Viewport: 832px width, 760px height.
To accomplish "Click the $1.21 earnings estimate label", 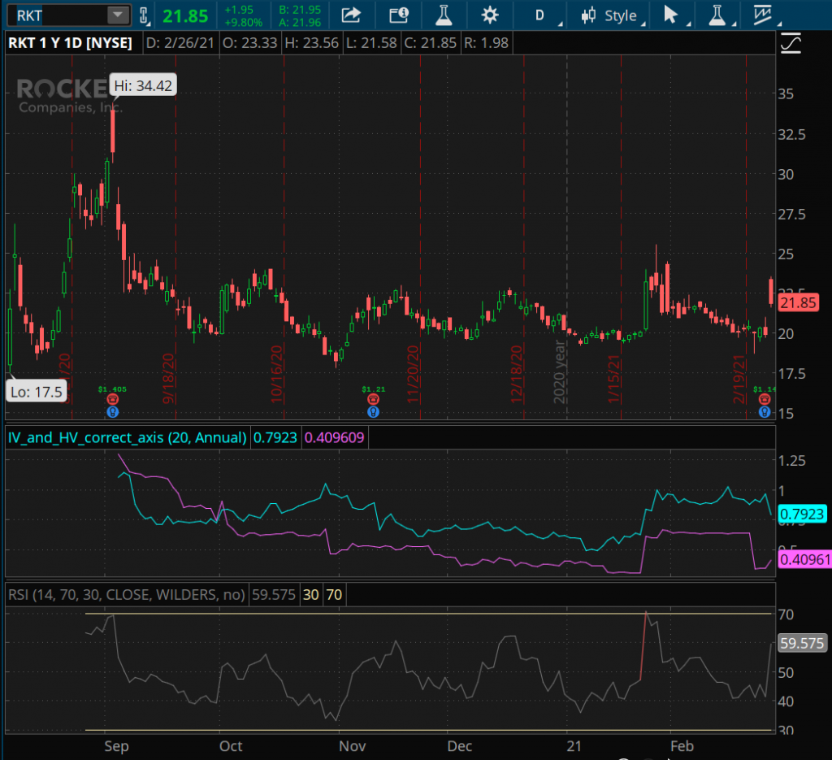I will (374, 389).
